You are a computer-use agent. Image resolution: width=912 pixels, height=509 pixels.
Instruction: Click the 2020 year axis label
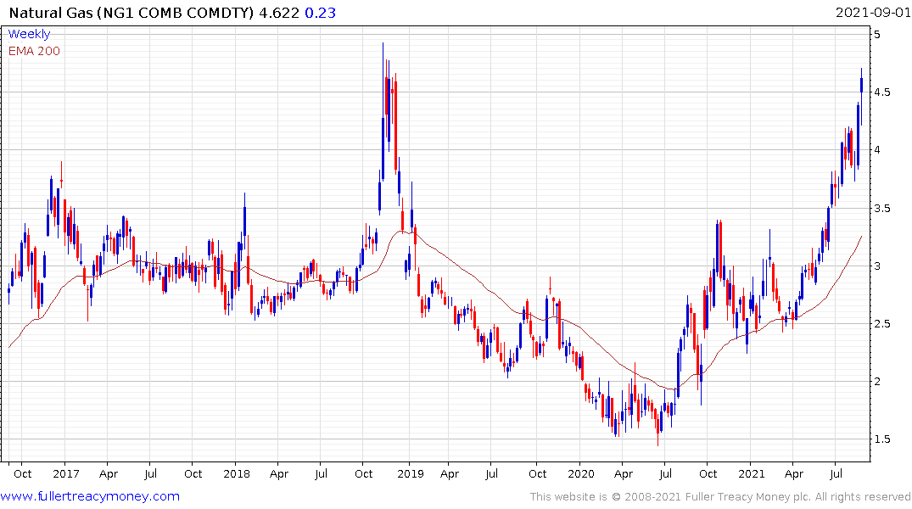(581, 474)
